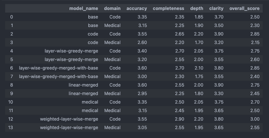Click depth value 1.70 in row 3
This screenshot has width=269, height=138.
tap(199, 43)
